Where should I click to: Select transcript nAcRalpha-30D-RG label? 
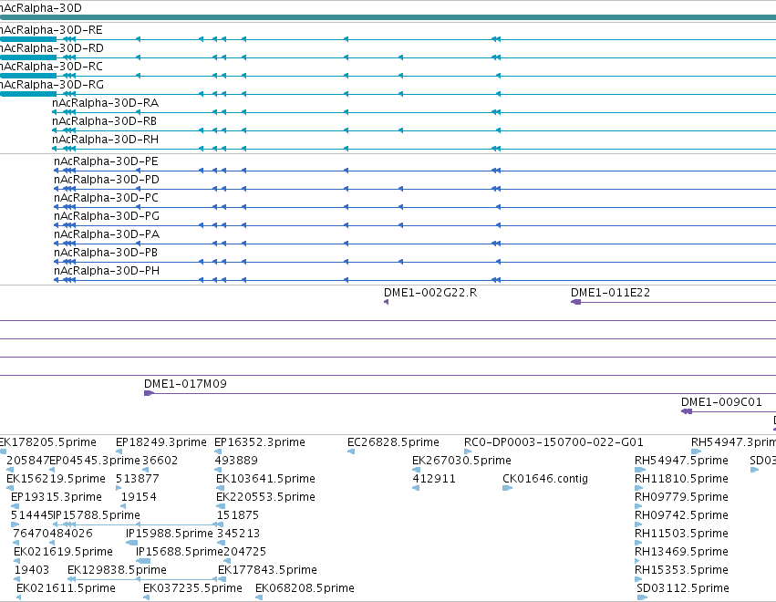click(x=51, y=85)
